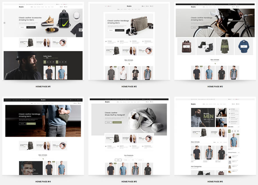The width and height of the screenshot is (258, 185).
Task: Open the Home Page #2 demo preview
Action: 129,41
